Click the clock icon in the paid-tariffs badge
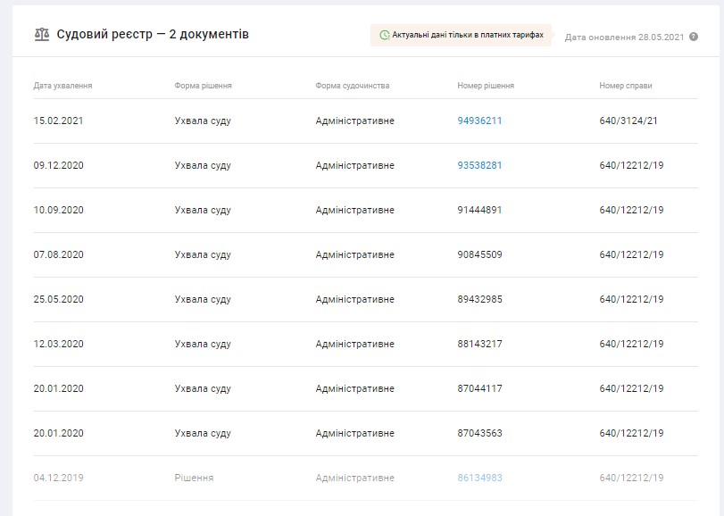 pyautogui.click(x=384, y=36)
